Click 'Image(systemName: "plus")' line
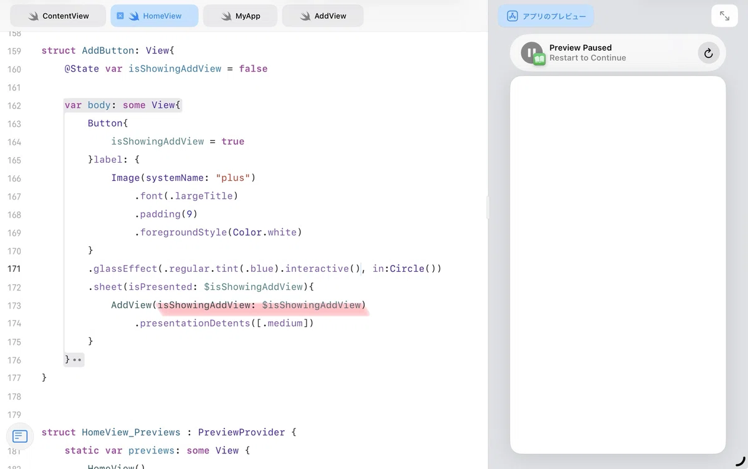The width and height of the screenshot is (748, 469). click(184, 178)
